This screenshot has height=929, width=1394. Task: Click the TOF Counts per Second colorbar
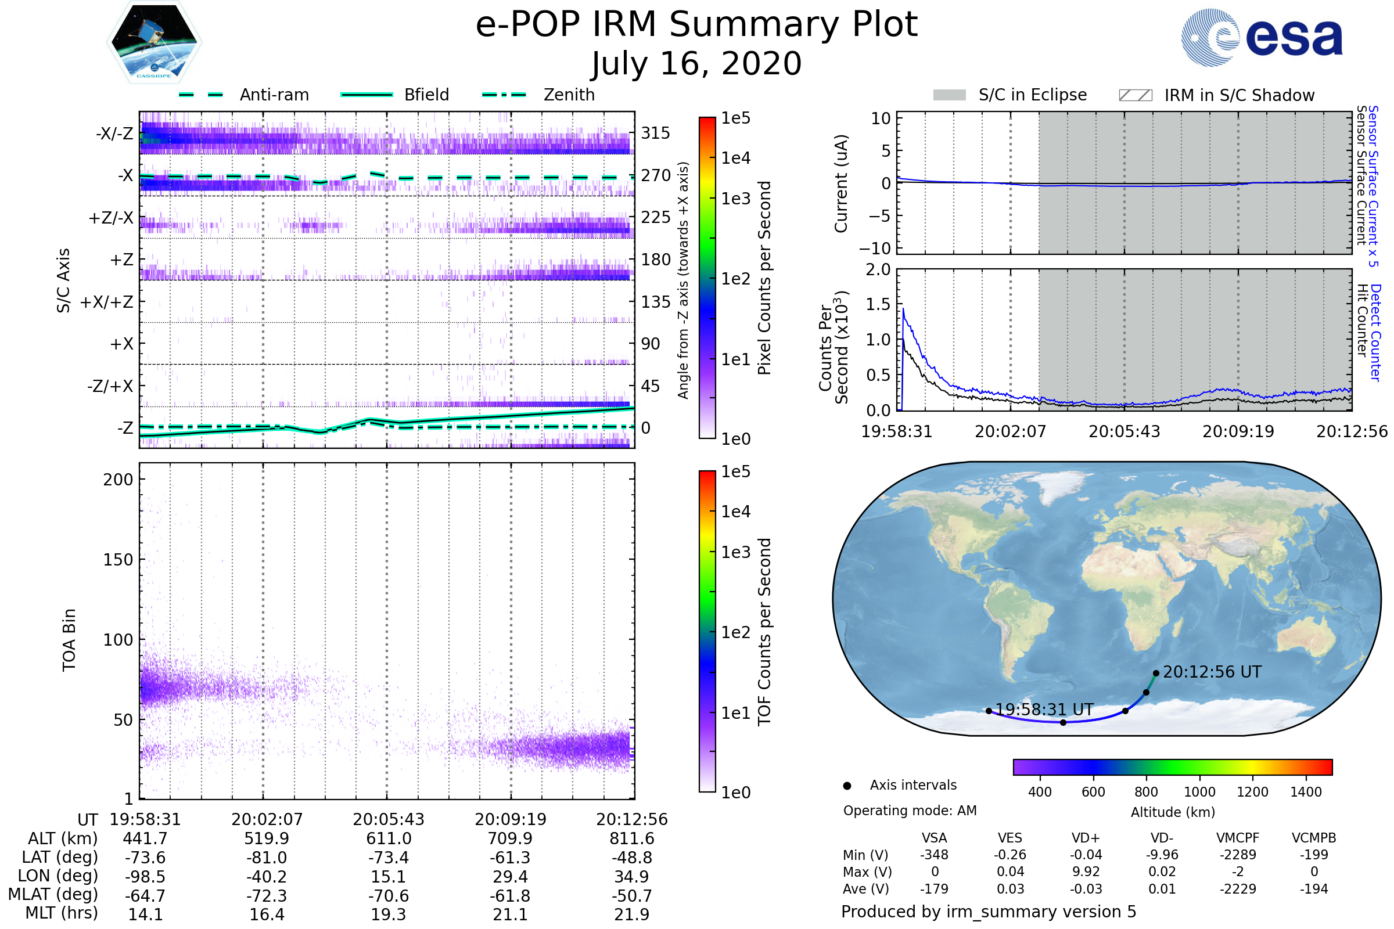pos(707,631)
